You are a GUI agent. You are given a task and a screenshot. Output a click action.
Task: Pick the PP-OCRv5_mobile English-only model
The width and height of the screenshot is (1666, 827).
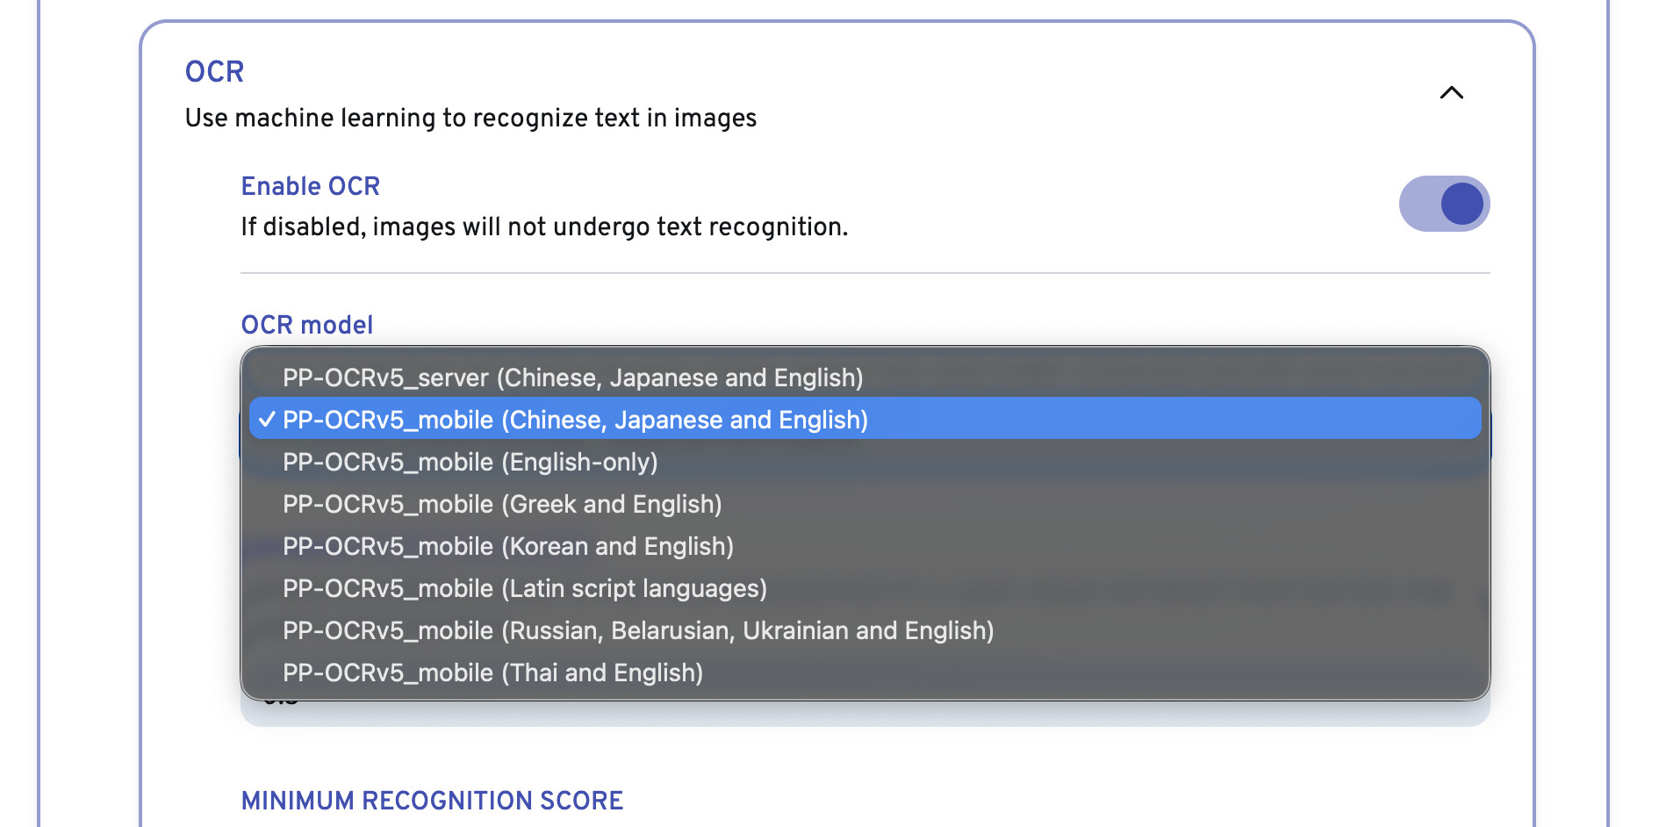click(x=470, y=462)
